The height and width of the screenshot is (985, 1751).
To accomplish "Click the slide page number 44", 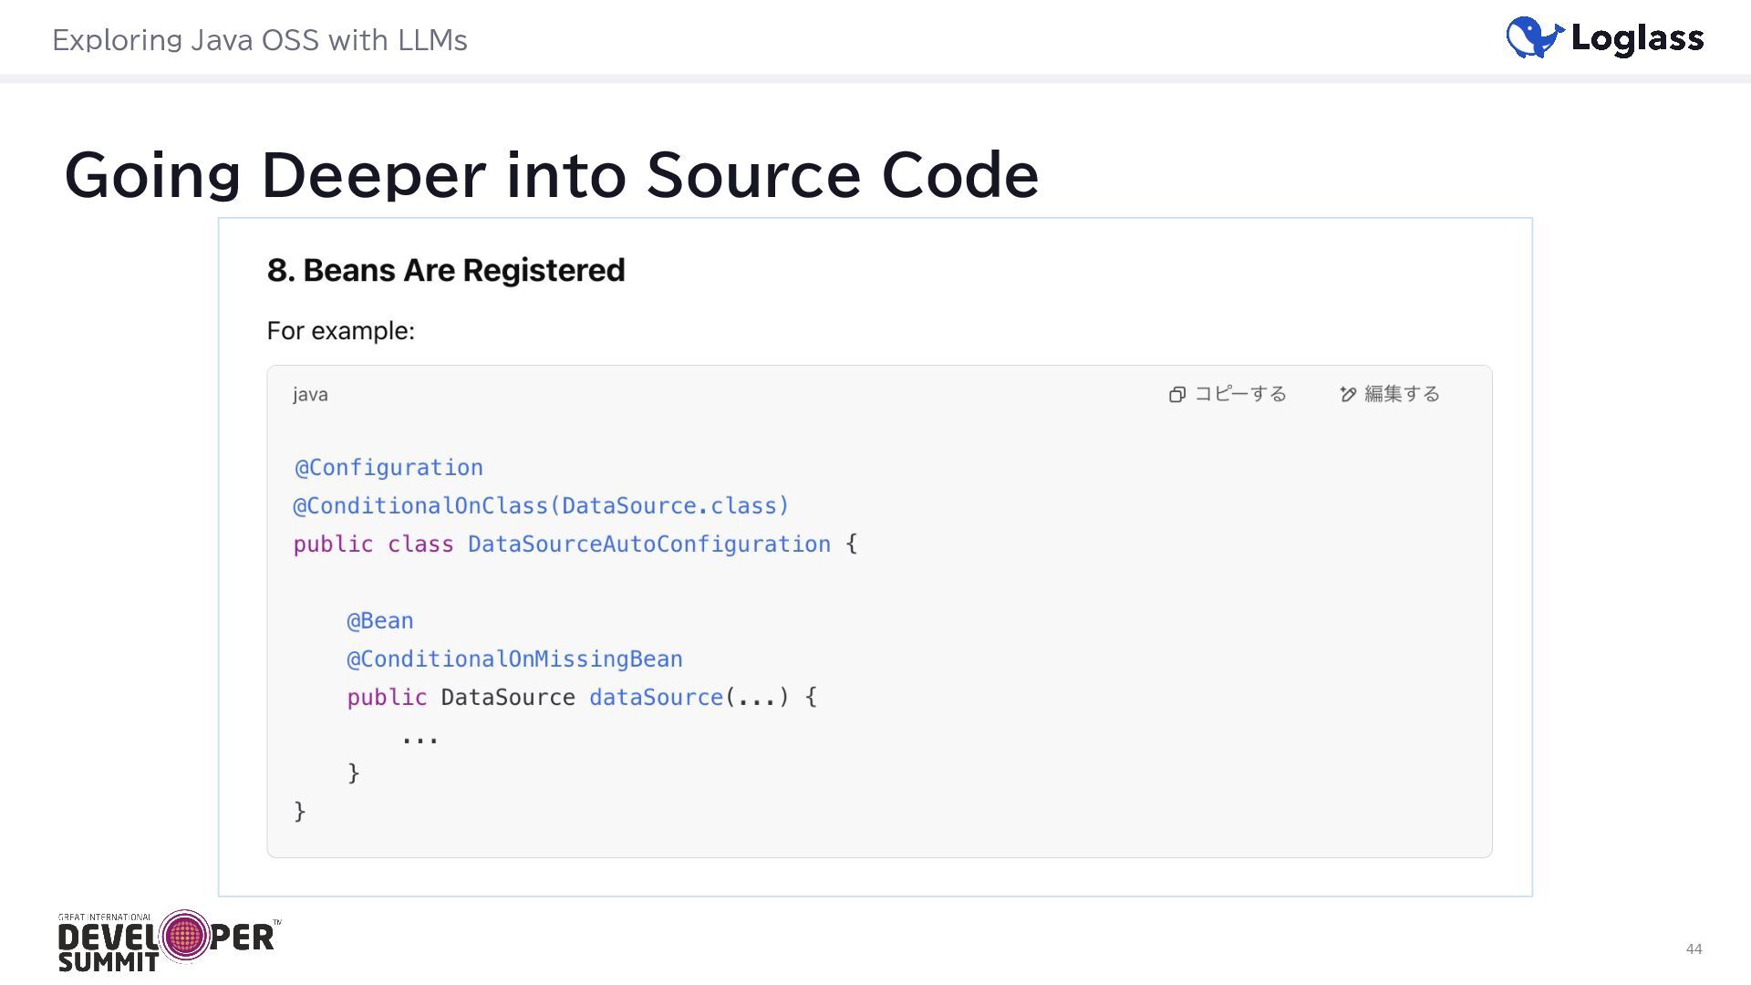I will pyautogui.click(x=1694, y=949).
